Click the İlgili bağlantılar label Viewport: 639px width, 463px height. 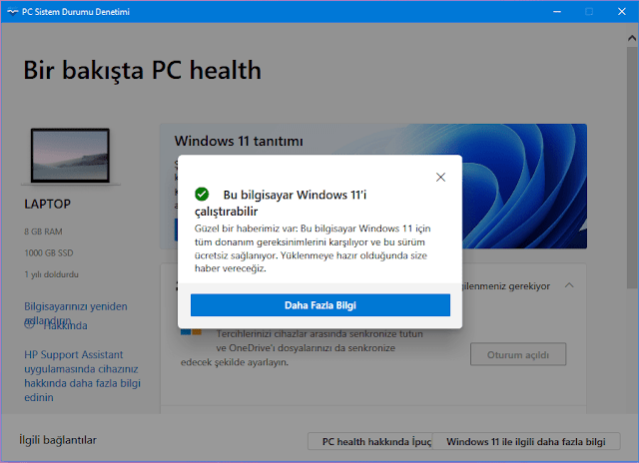click(58, 440)
